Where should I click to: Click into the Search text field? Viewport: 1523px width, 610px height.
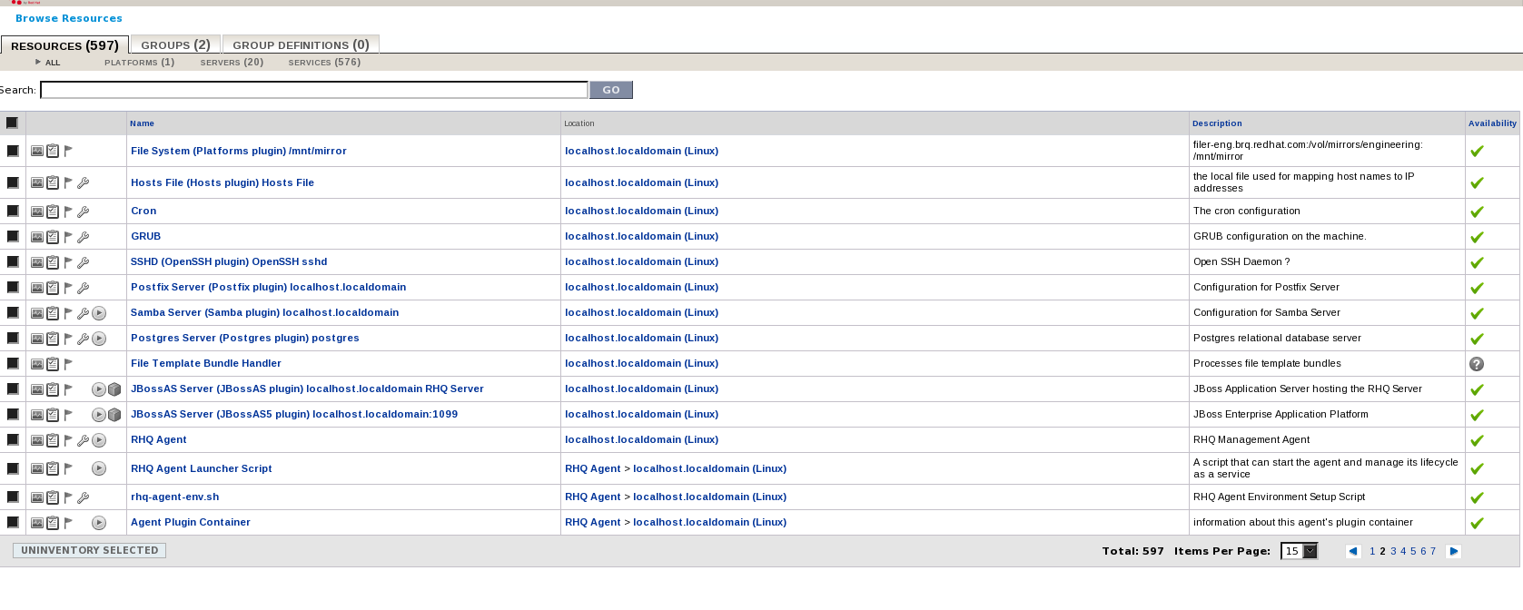314,90
